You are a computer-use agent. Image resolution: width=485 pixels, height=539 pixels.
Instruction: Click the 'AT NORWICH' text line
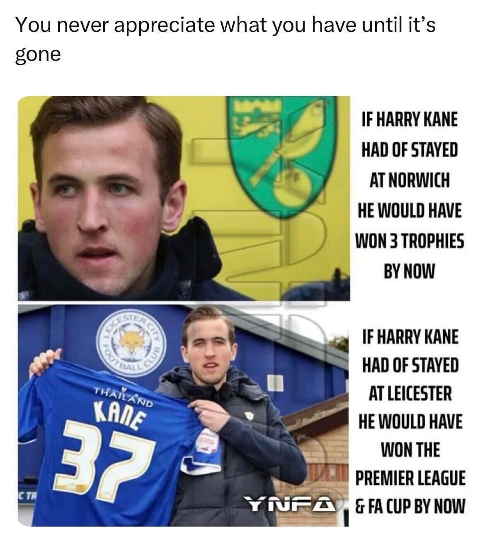(410, 180)
